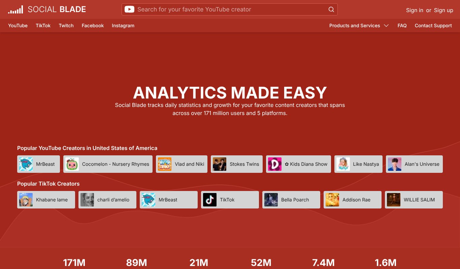Click the Social Blade logo bars icon
The width and height of the screenshot is (460, 269).
(15, 9)
